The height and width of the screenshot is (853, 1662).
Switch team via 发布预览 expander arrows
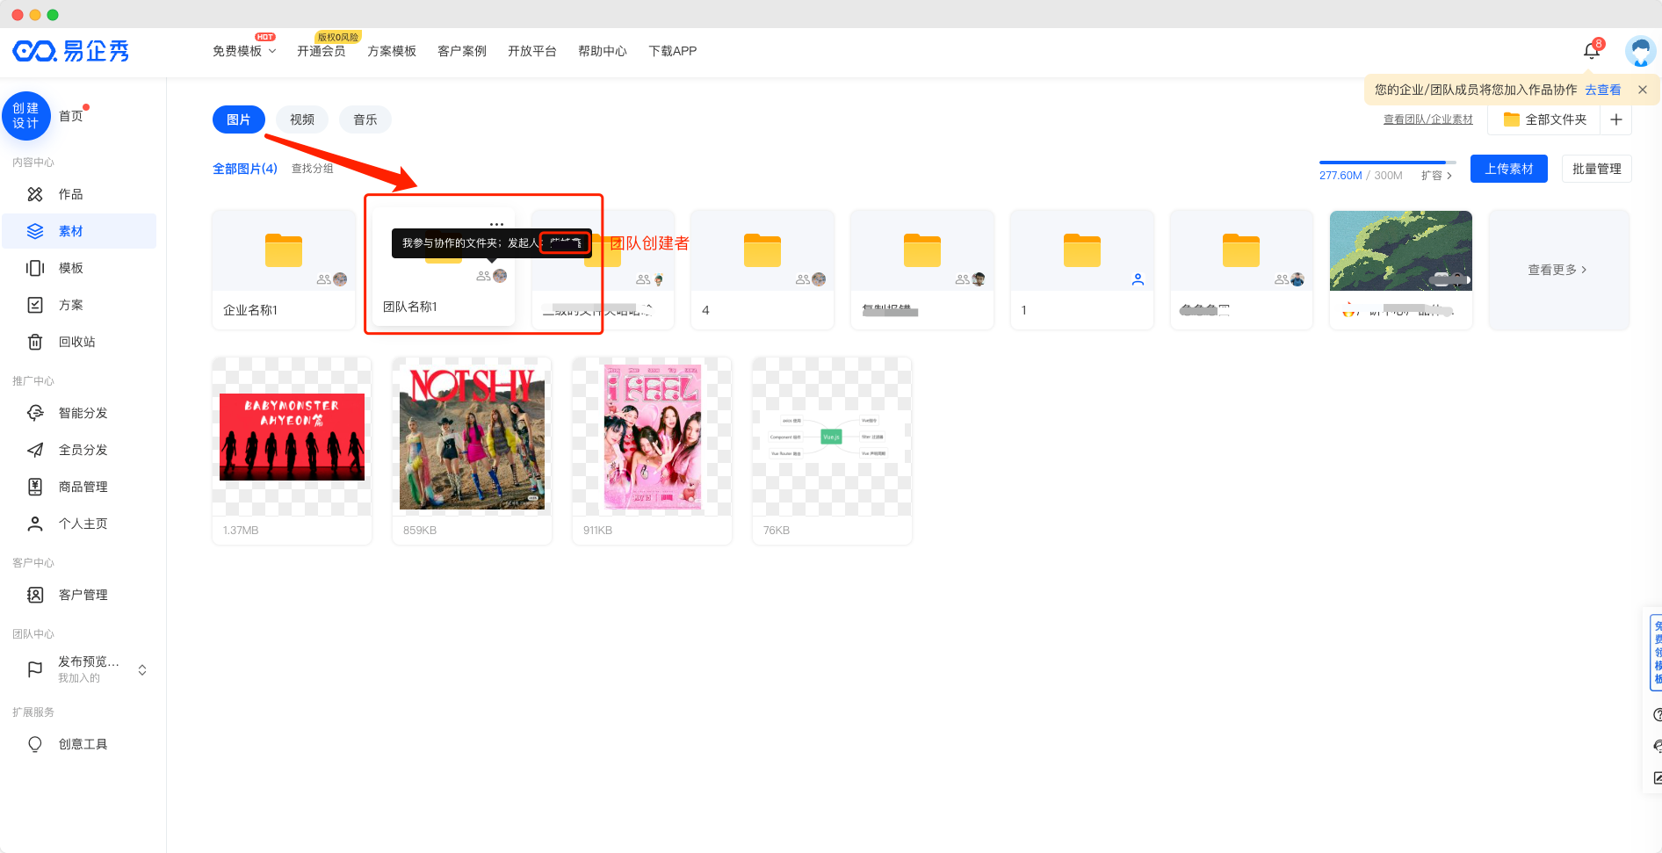tap(142, 669)
